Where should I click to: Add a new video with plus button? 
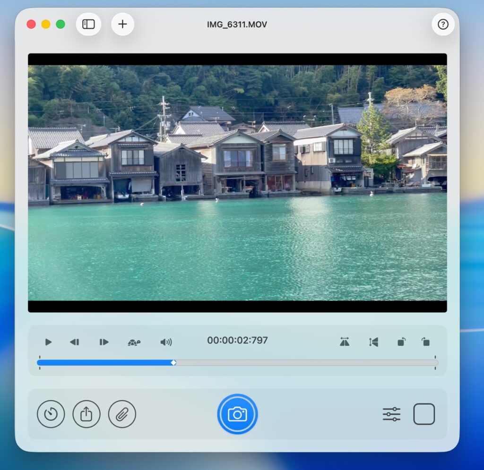[122, 24]
